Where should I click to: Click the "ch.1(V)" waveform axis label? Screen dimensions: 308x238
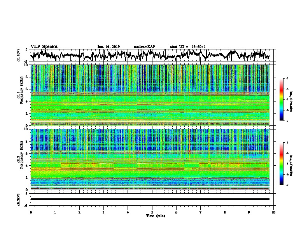[18, 55]
